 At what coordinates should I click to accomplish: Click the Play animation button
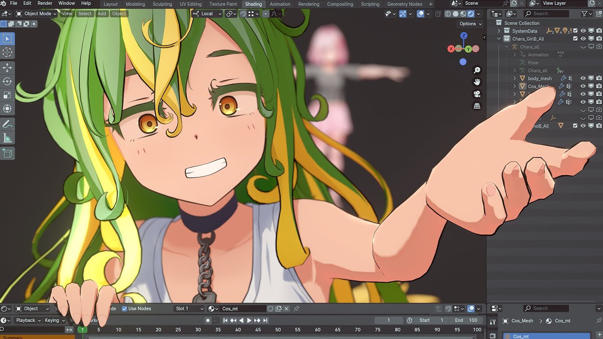tap(249, 320)
